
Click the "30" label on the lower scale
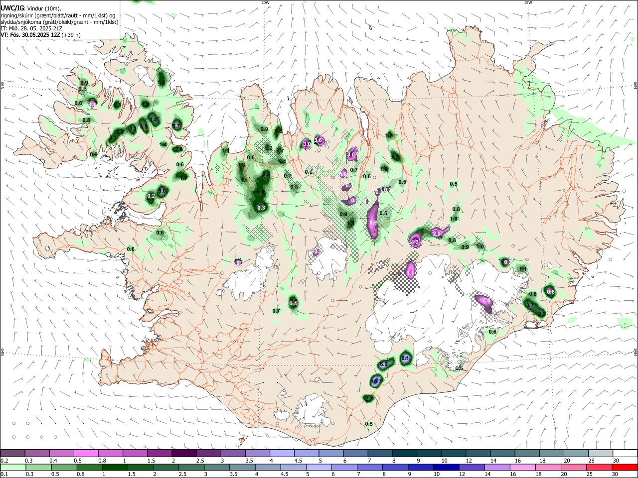(x=616, y=474)
